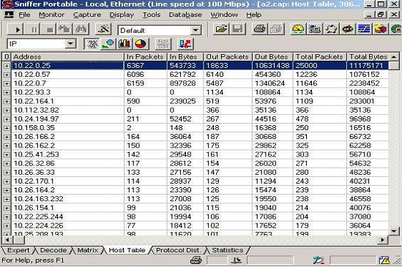Open the Capture menu
The image size is (402, 267).
coord(87,15)
